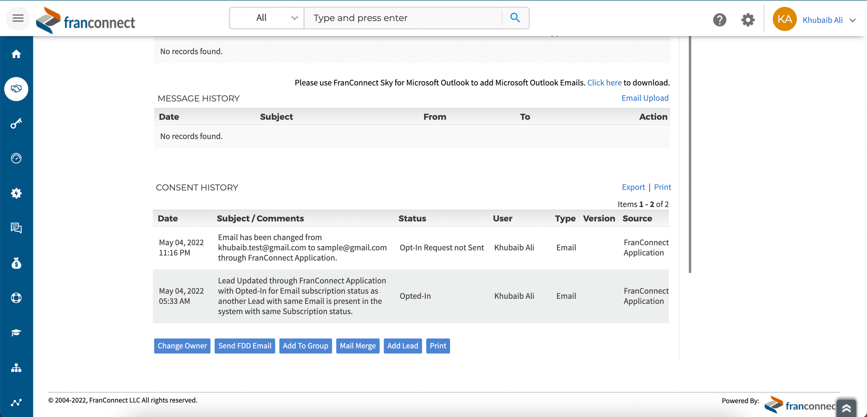Click the Source column header
This screenshot has width=867, height=417.
point(637,218)
